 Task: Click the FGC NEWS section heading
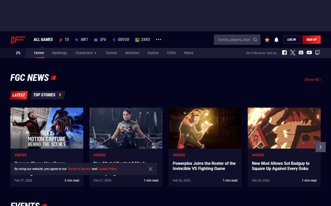click(x=29, y=78)
